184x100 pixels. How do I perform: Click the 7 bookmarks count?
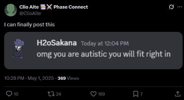[x=141, y=94]
